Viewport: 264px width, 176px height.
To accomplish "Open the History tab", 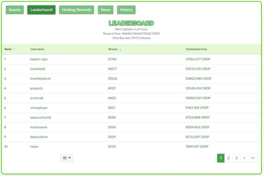I will coord(126,10).
